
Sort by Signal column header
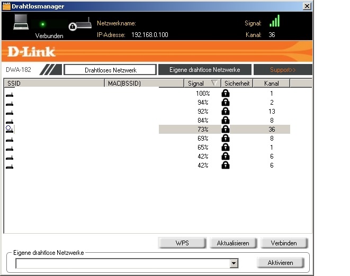click(202, 83)
